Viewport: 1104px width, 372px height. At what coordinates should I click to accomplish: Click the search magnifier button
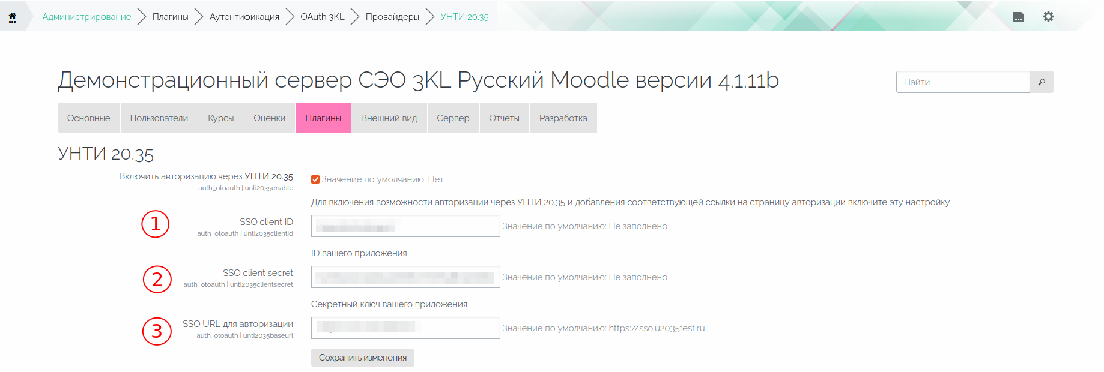pyautogui.click(x=1042, y=82)
